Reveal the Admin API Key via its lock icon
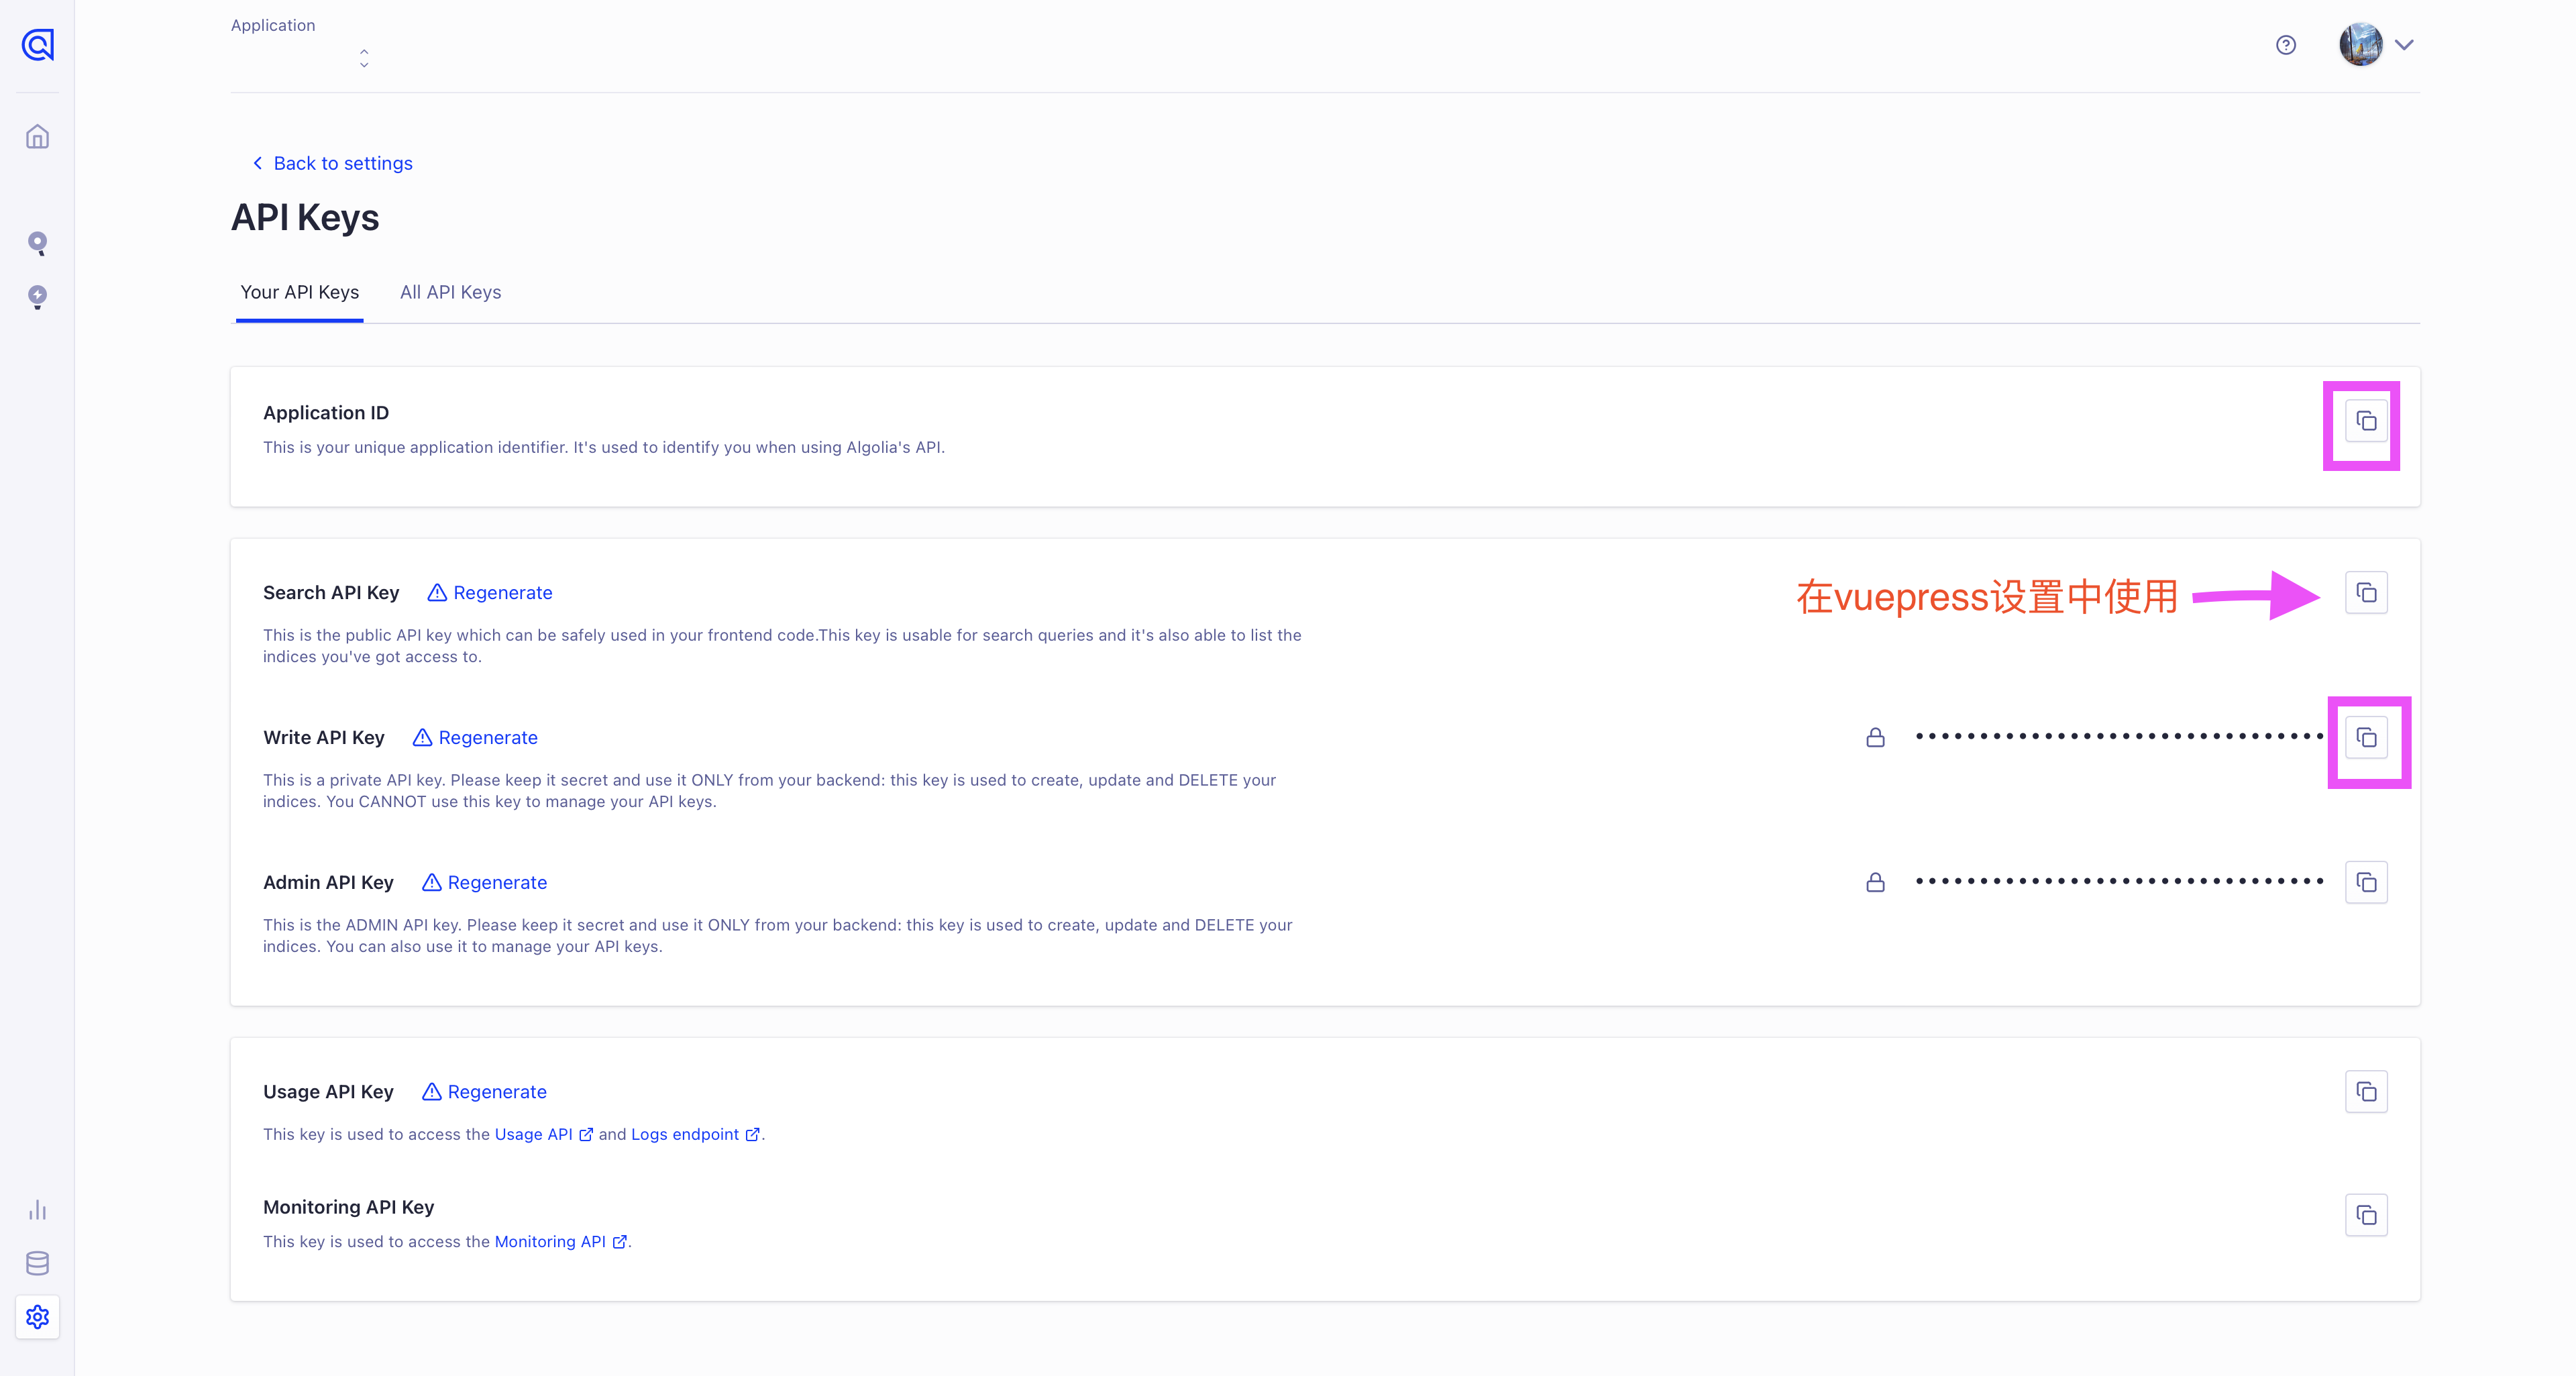Viewport: 2576px width, 1376px height. pos(1875,882)
